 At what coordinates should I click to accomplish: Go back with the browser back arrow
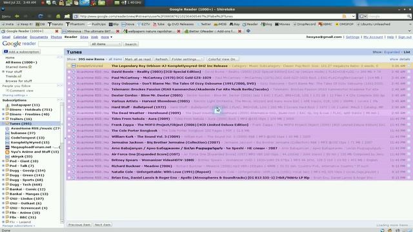point(17,16)
